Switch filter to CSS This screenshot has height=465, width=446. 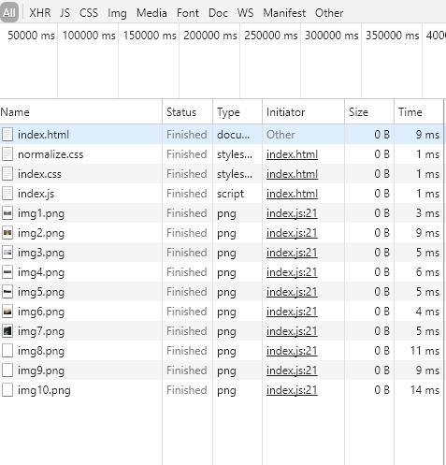(89, 13)
